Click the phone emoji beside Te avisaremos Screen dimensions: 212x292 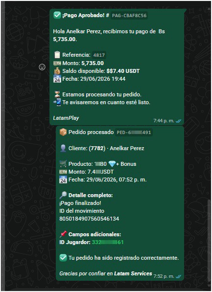tap(57, 102)
